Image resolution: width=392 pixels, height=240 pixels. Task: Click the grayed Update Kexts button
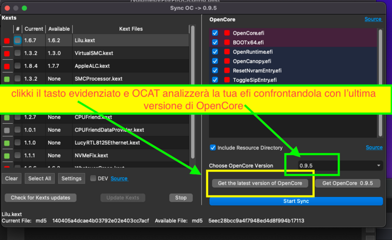click(x=123, y=197)
